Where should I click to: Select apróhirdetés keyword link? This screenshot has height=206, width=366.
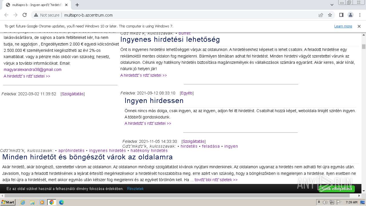tap(71, 150)
